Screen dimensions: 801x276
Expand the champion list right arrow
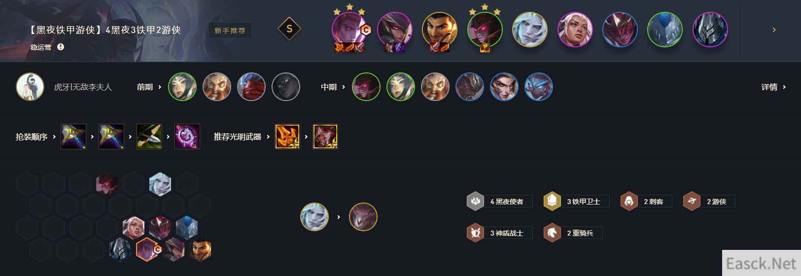[x=774, y=30]
